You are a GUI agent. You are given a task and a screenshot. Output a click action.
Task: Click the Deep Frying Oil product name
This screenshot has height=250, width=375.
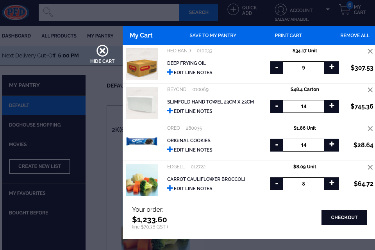pyautogui.click(x=186, y=63)
